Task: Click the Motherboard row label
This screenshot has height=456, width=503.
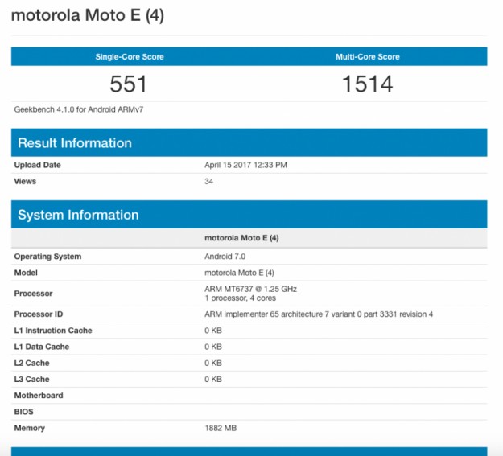Action: pos(39,396)
